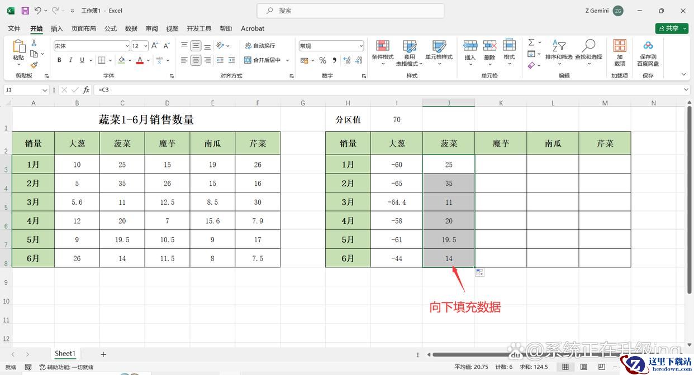
Task: Click the Cut scissors icon
Action: 34,43
